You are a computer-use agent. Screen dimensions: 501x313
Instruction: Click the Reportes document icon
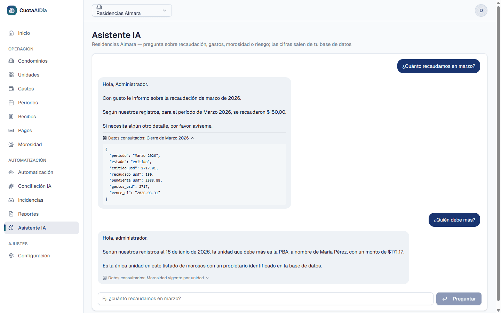11,214
